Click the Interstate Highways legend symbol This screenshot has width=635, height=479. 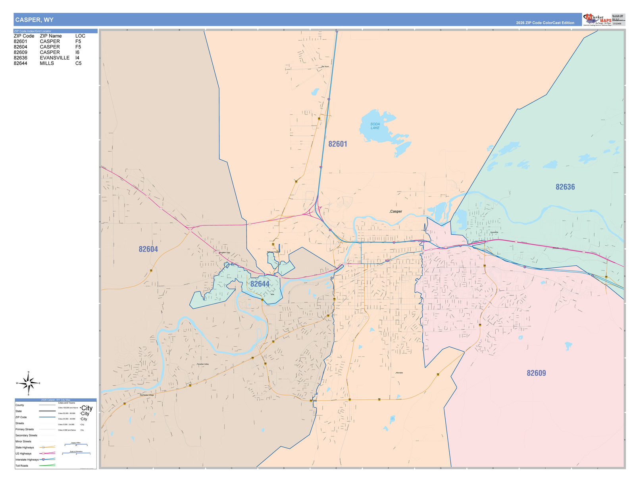(x=47, y=459)
